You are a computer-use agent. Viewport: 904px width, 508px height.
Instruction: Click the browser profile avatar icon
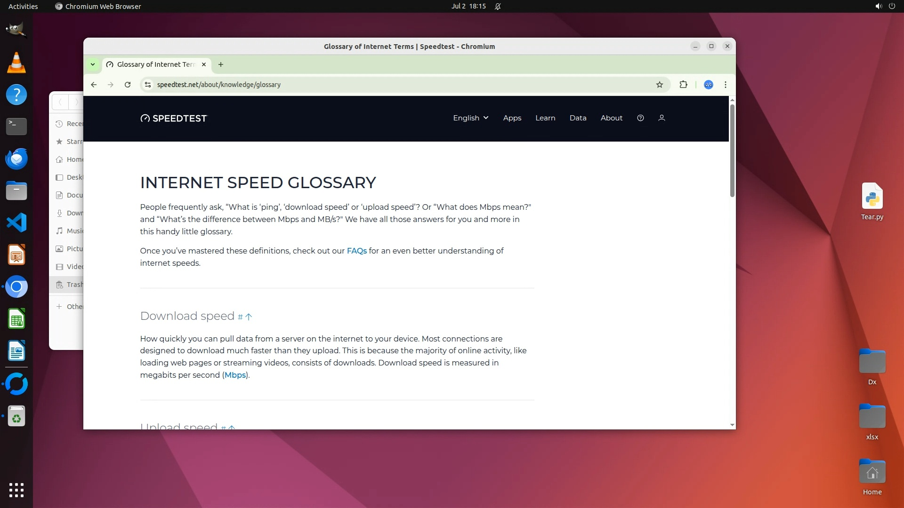coord(708,85)
